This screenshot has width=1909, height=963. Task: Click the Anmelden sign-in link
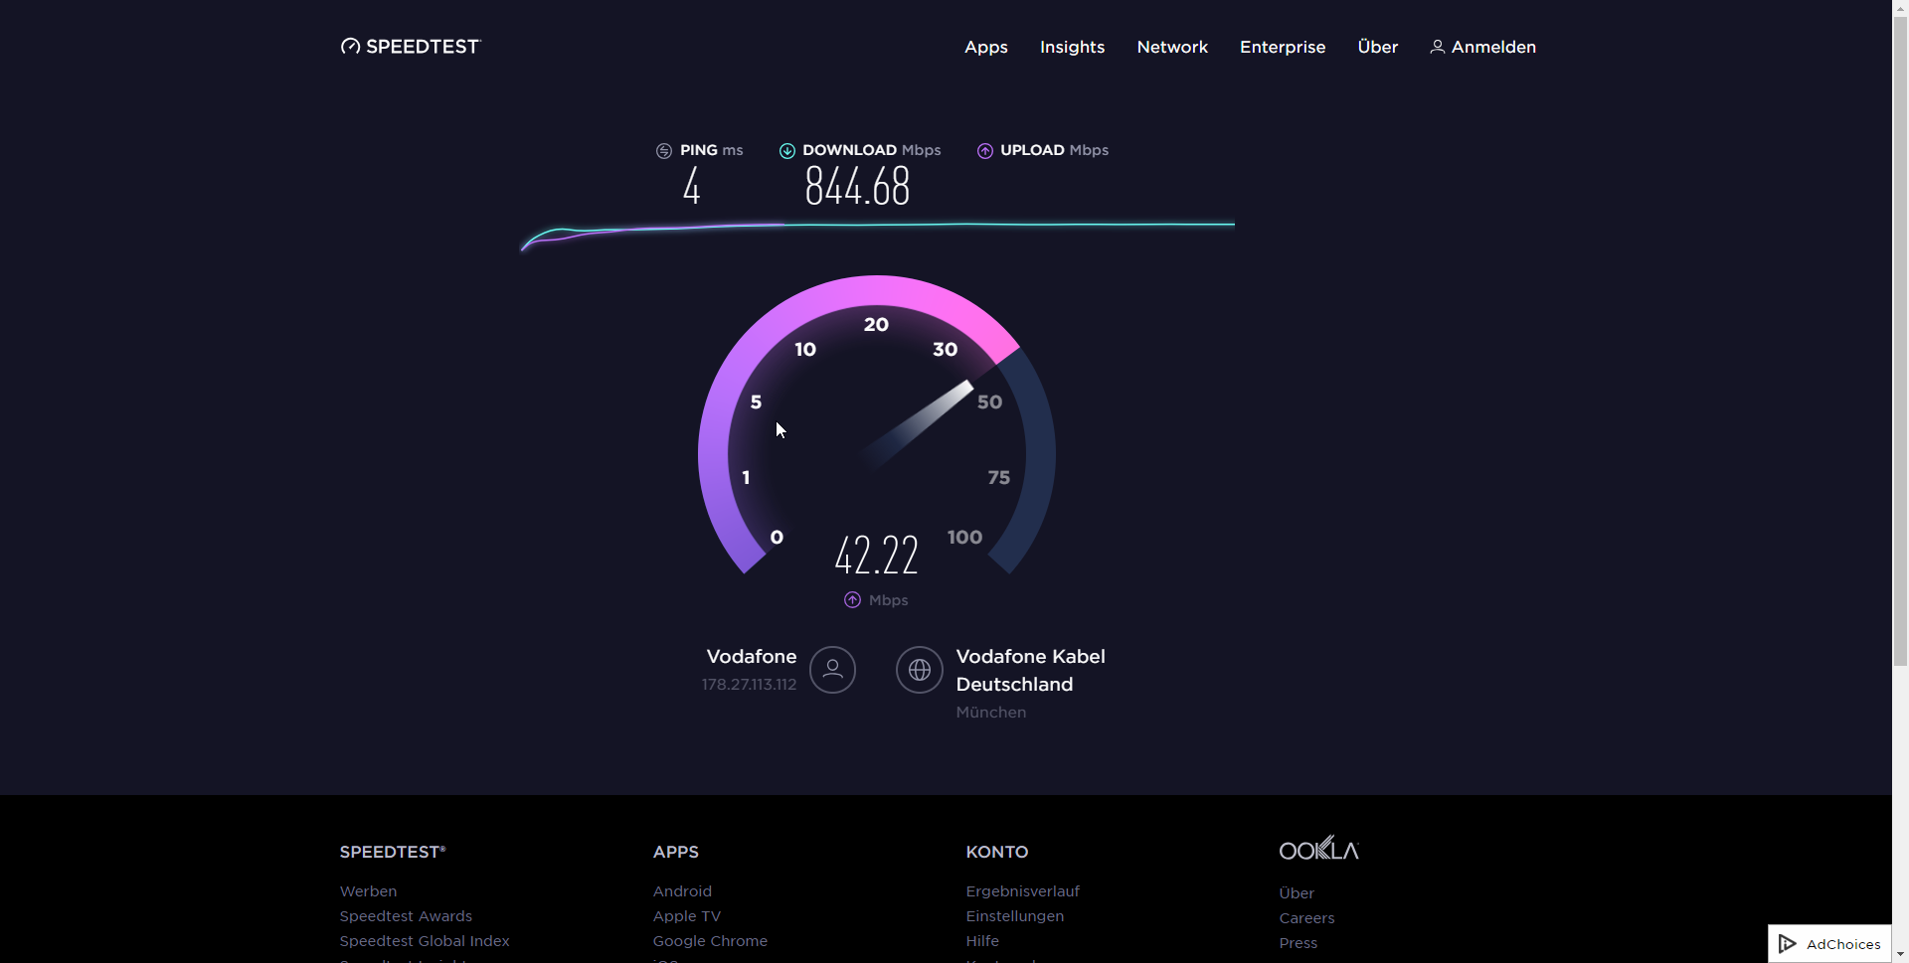coord(1482,47)
